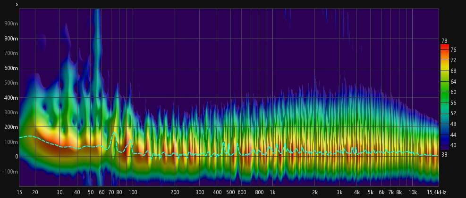This screenshot has height=198, width=466.
Task: Click the 20 Hz frequency axis label
Action: click(x=35, y=192)
